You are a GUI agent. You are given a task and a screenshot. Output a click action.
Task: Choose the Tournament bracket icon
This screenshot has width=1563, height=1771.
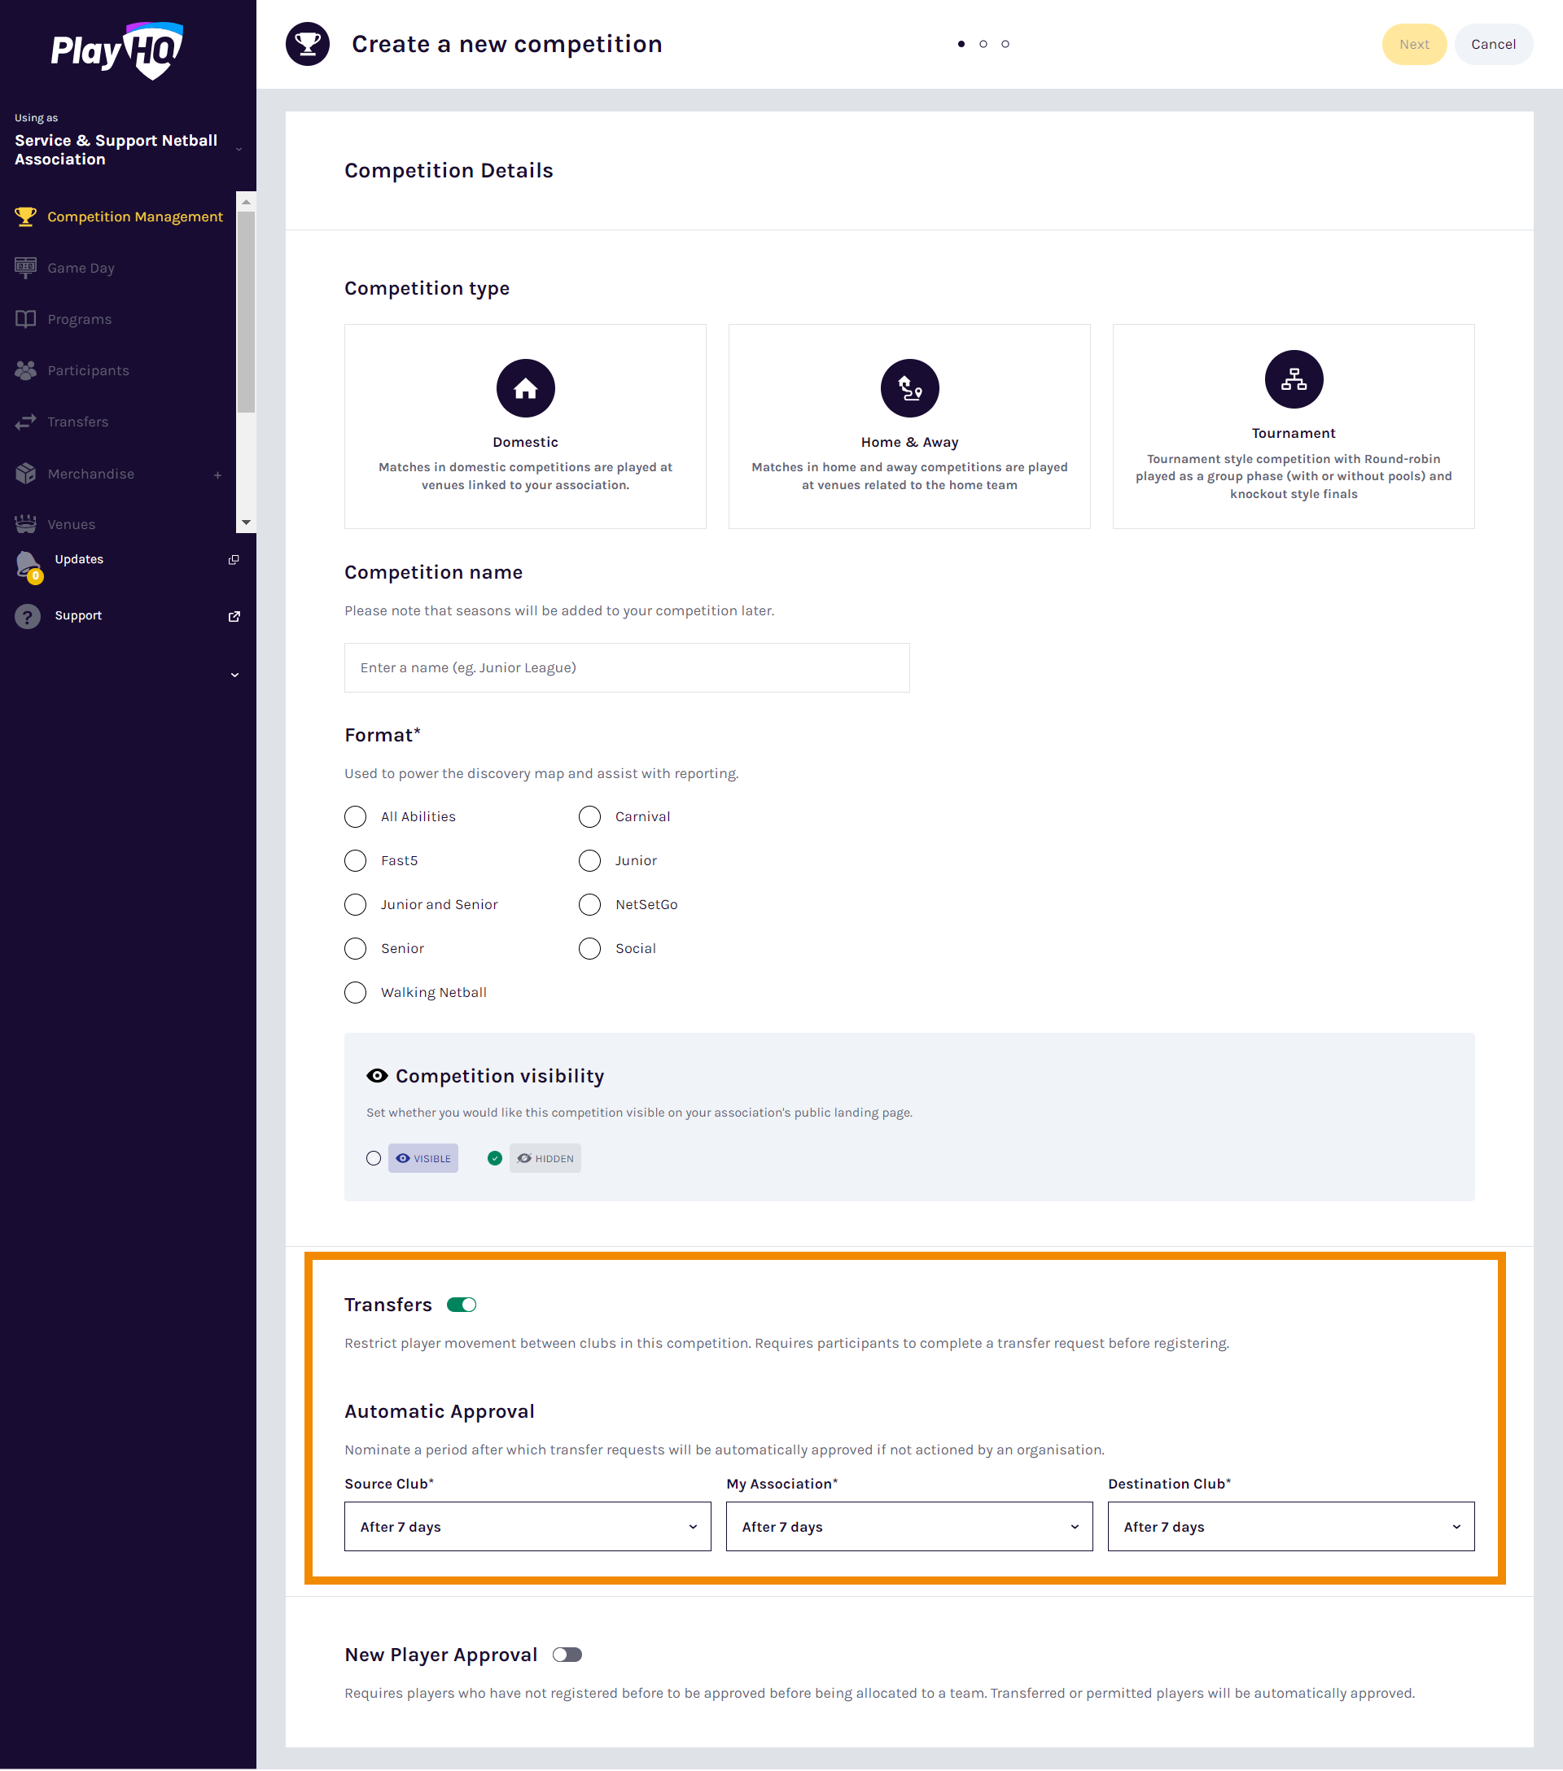[1293, 379]
